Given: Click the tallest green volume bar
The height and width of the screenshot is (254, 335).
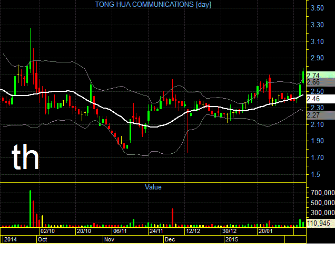Looking at the screenshot, I should point(30,209).
